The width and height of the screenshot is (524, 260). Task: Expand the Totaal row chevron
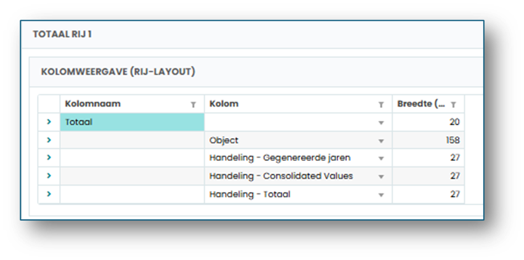[x=49, y=122]
